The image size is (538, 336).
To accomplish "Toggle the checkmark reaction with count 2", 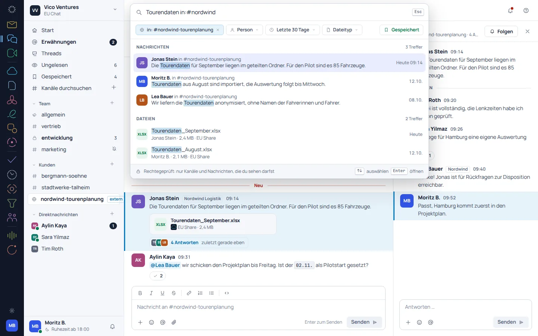I will tap(158, 276).
